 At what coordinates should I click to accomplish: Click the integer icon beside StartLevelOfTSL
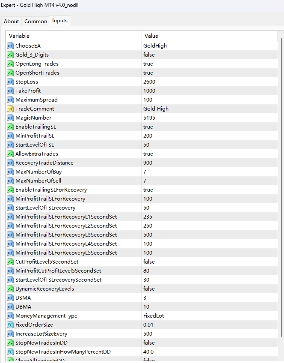(x=10, y=145)
